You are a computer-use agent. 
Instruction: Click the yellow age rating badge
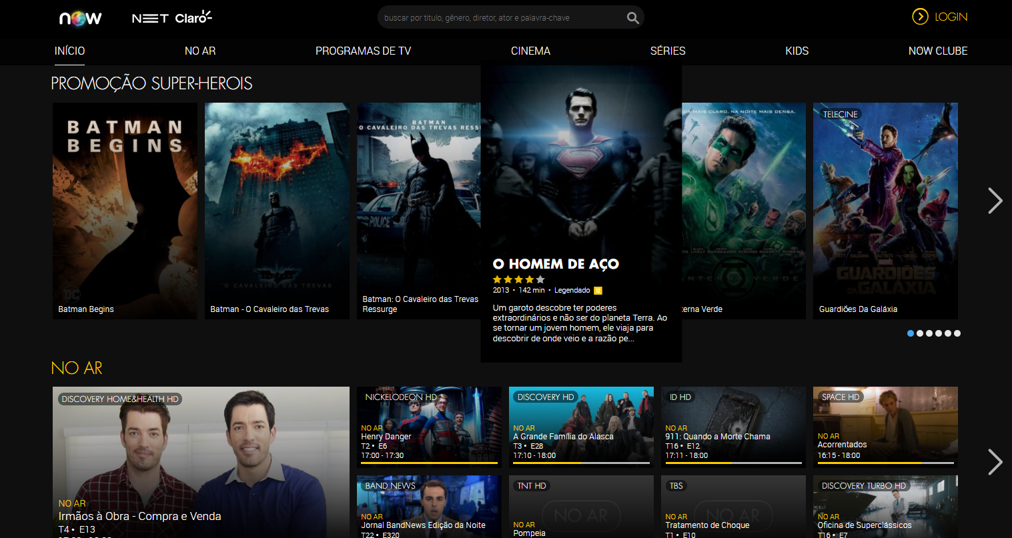click(x=598, y=290)
